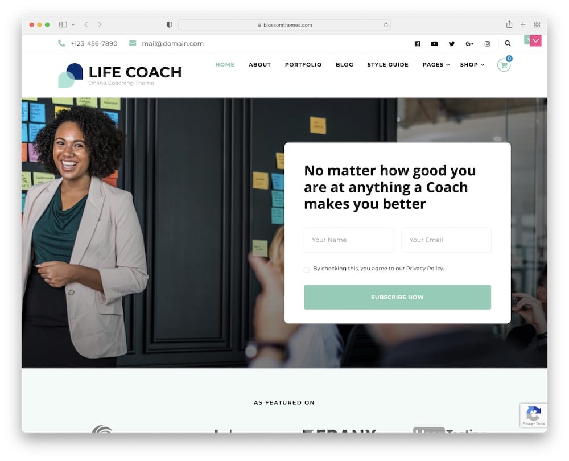Click the Subscribe Now button
The image size is (569, 461).
pyautogui.click(x=397, y=297)
